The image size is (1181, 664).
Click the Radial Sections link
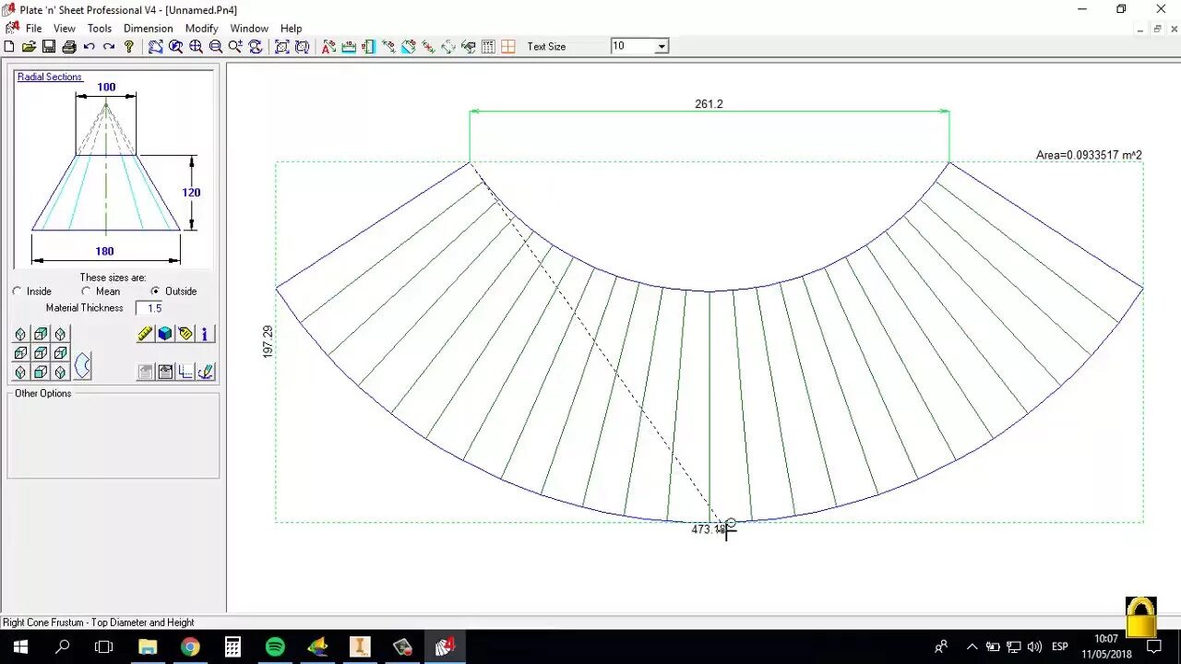[49, 77]
